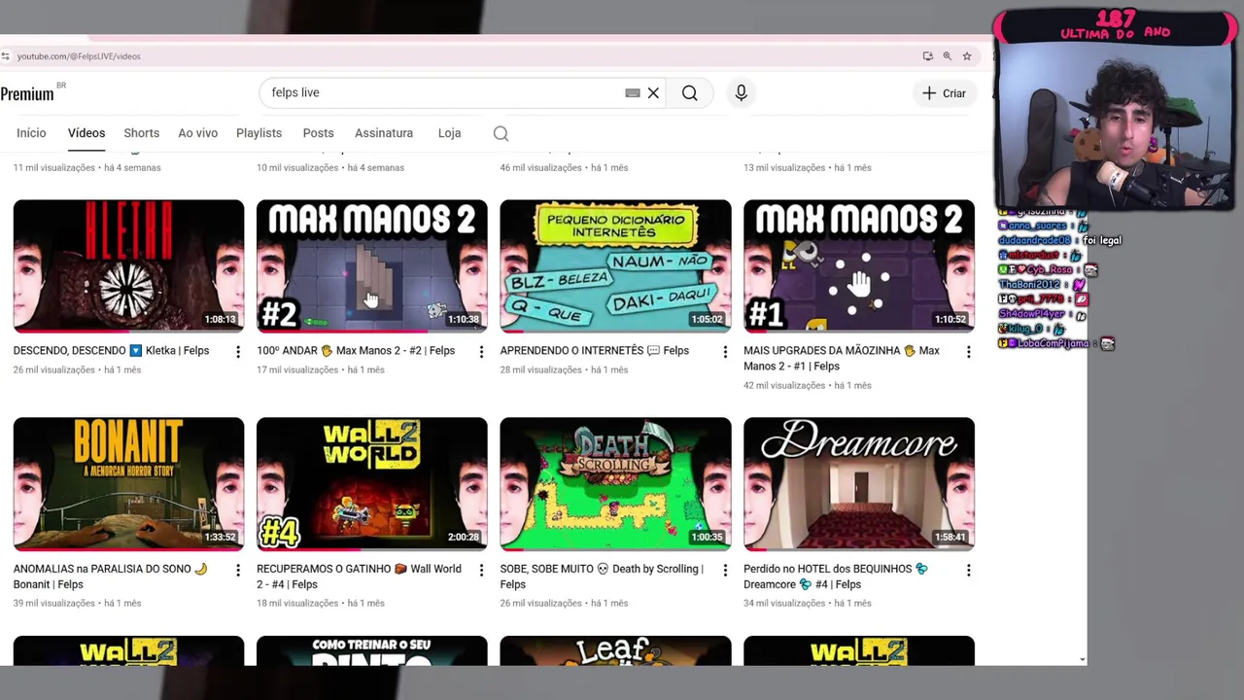Play the Kletka video thumbnail
Viewport: 1244px width, 700px height.
(128, 265)
